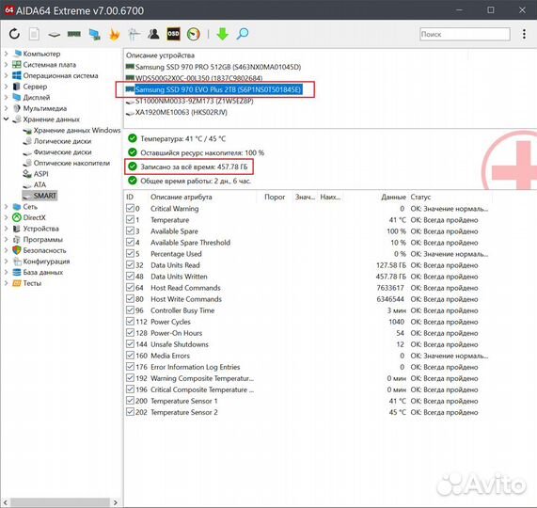Click the green total written status icon
This screenshot has height=508, width=537.
pyautogui.click(x=133, y=167)
